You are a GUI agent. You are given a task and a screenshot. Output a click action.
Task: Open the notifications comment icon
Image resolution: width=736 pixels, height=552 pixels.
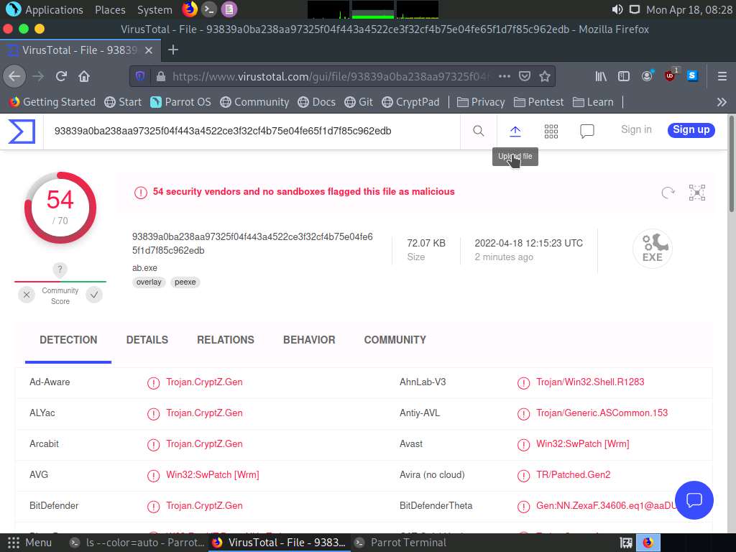587,131
